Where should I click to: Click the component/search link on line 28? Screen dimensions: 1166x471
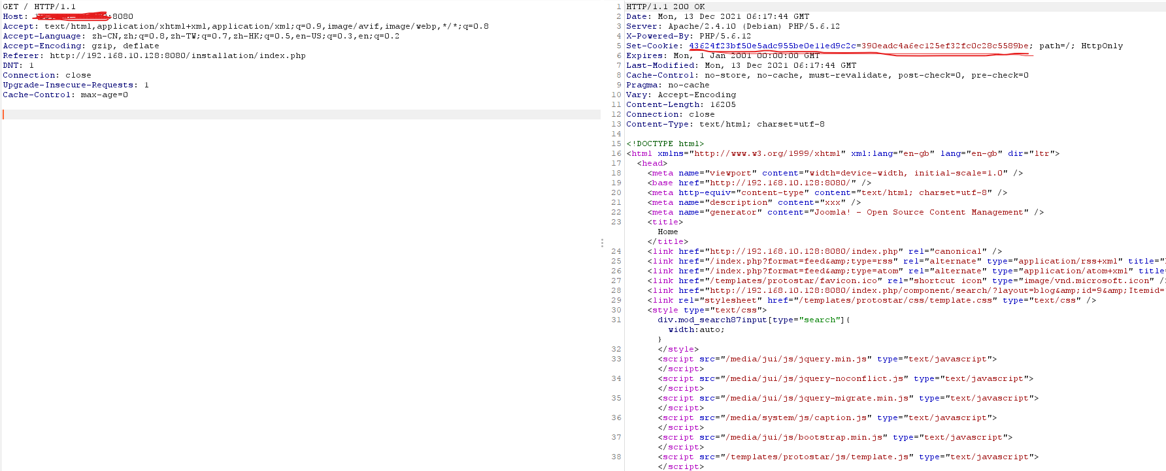pyautogui.click(x=907, y=290)
